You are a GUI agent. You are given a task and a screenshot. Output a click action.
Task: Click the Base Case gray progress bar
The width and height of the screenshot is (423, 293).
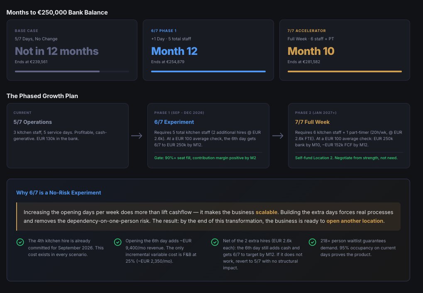72,71
